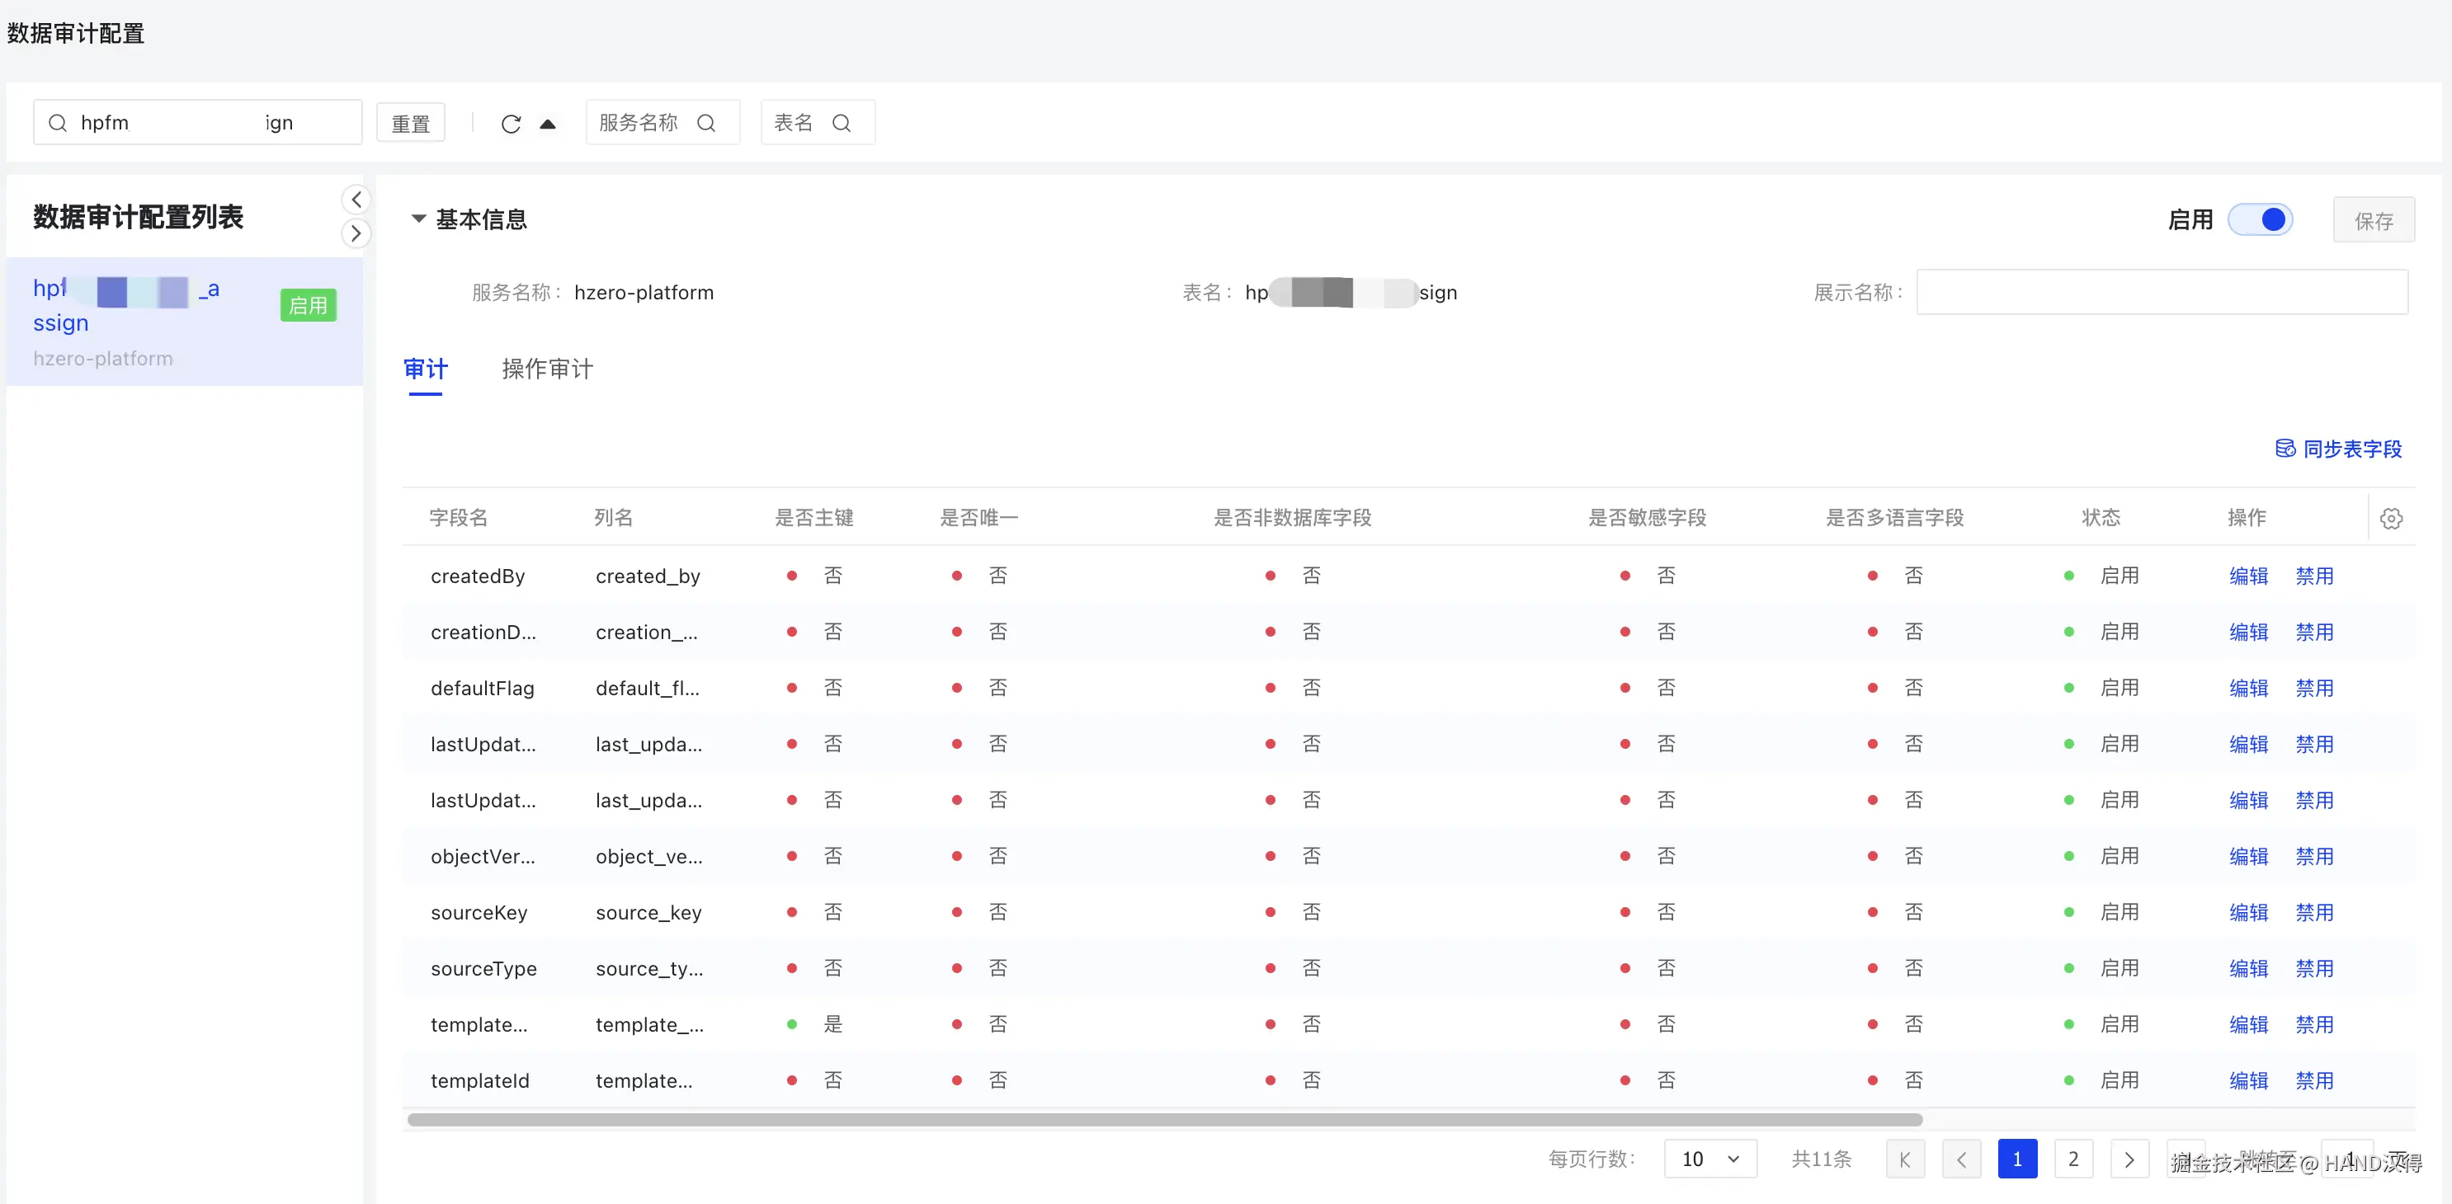Click the search icon in 服务名称 field
Viewport: 2452px width, 1204px height.
pos(706,123)
